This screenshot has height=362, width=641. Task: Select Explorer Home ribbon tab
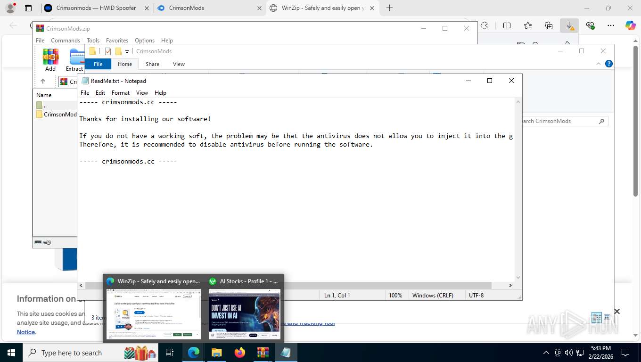(125, 64)
